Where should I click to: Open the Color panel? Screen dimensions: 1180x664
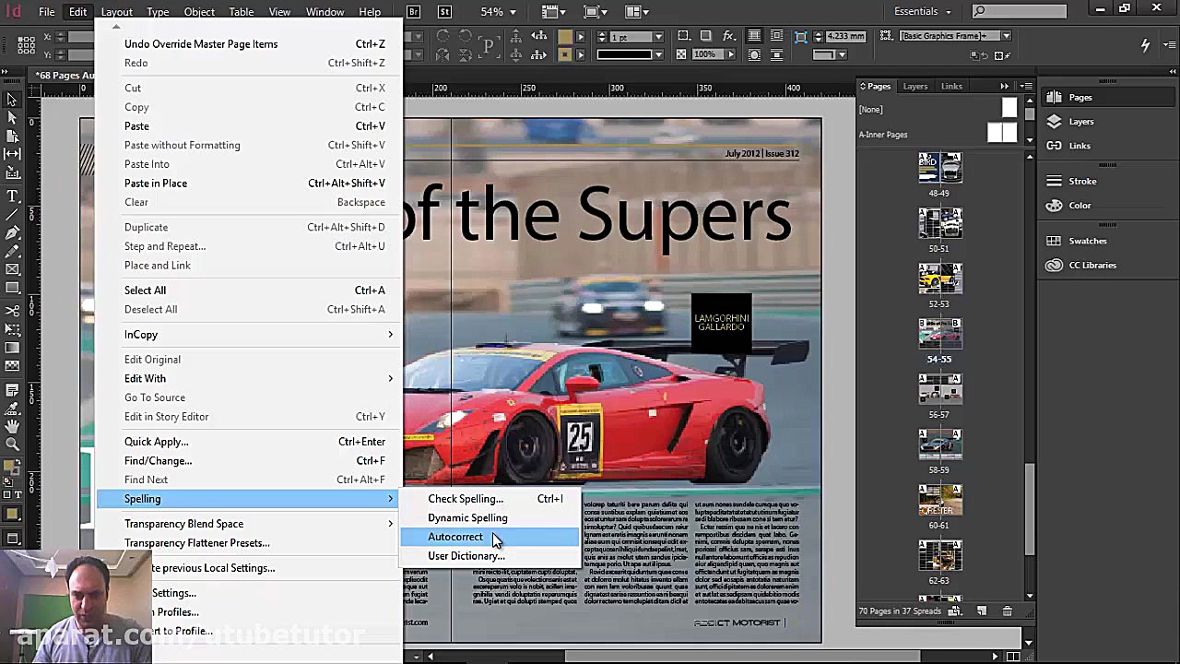pos(1079,205)
